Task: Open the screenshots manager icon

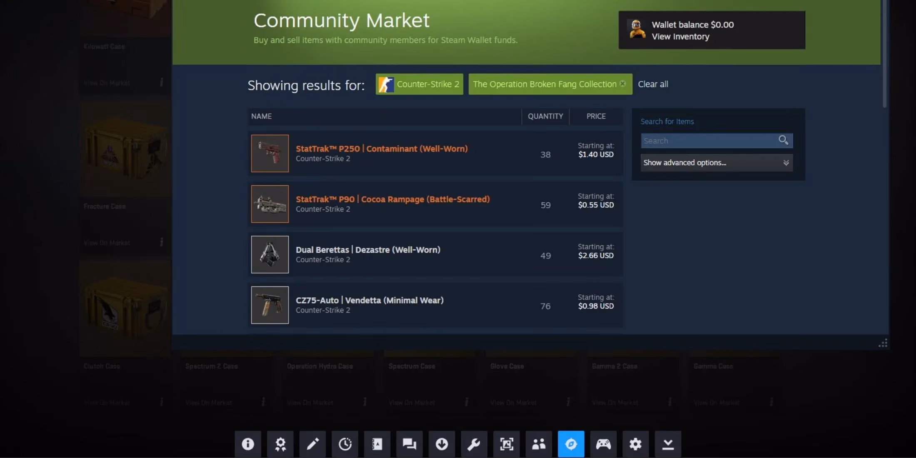Action: pos(506,444)
